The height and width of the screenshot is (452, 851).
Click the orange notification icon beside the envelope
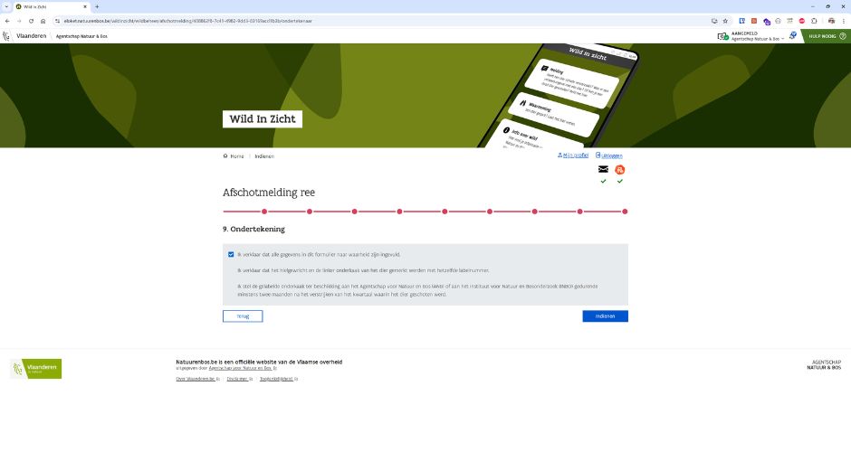coord(620,169)
